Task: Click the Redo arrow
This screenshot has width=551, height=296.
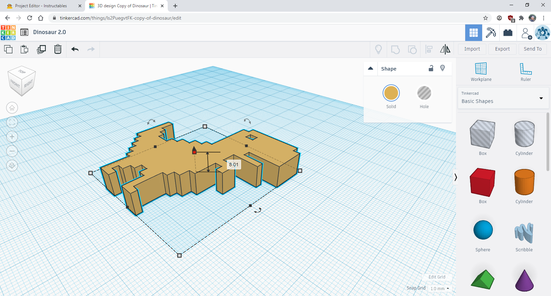Action: [91, 49]
